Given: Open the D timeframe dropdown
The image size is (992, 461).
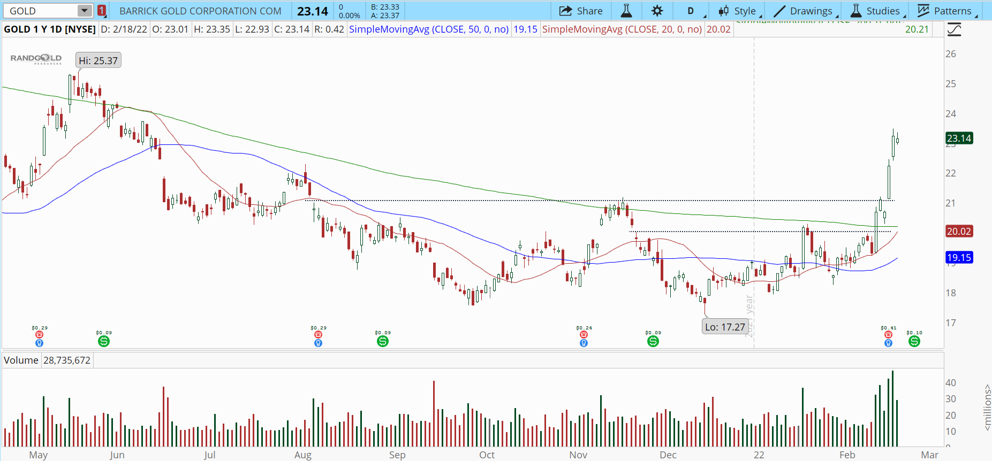Looking at the screenshot, I should click(x=691, y=11).
